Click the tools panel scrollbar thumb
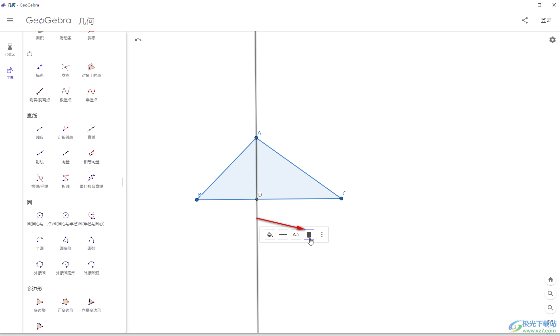Image resolution: width=560 pixels, height=336 pixels. (x=122, y=182)
